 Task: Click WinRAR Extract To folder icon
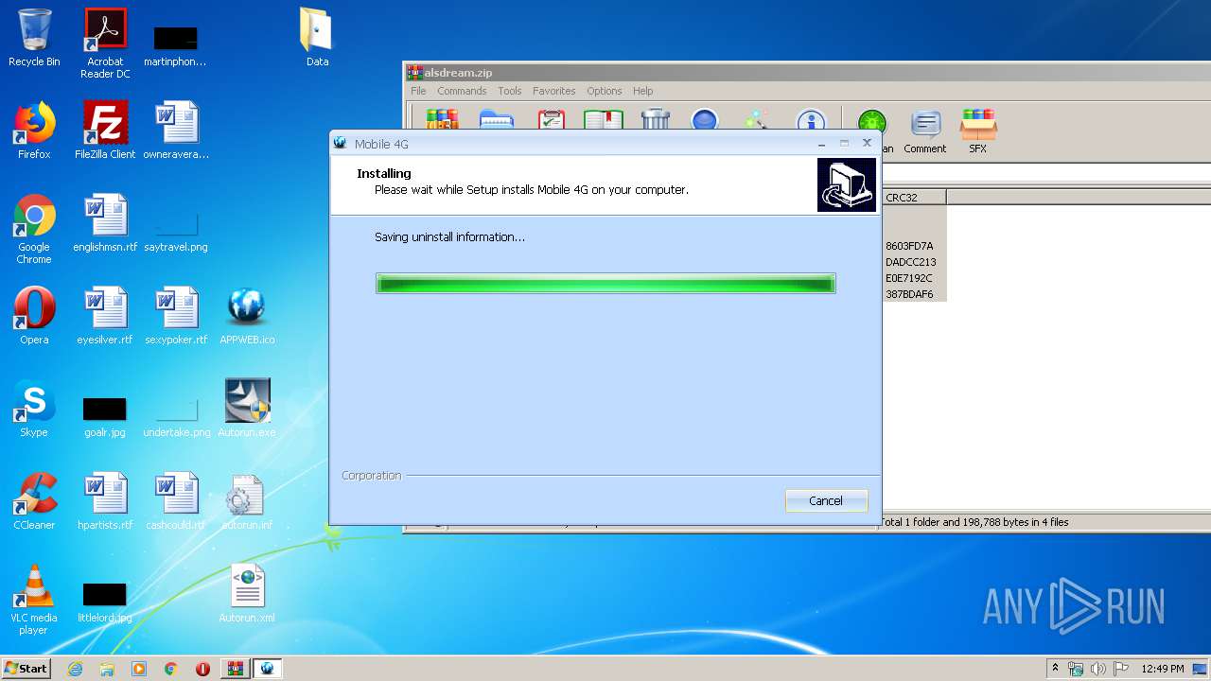[x=497, y=119]
